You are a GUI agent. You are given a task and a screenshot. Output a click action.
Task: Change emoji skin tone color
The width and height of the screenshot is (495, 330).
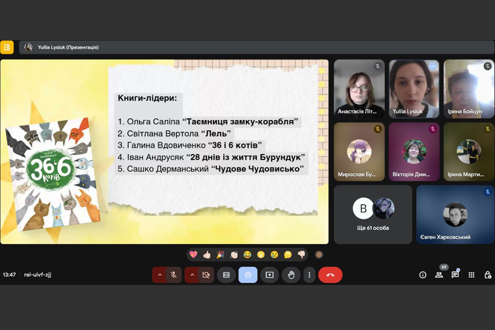click(319, 255)
